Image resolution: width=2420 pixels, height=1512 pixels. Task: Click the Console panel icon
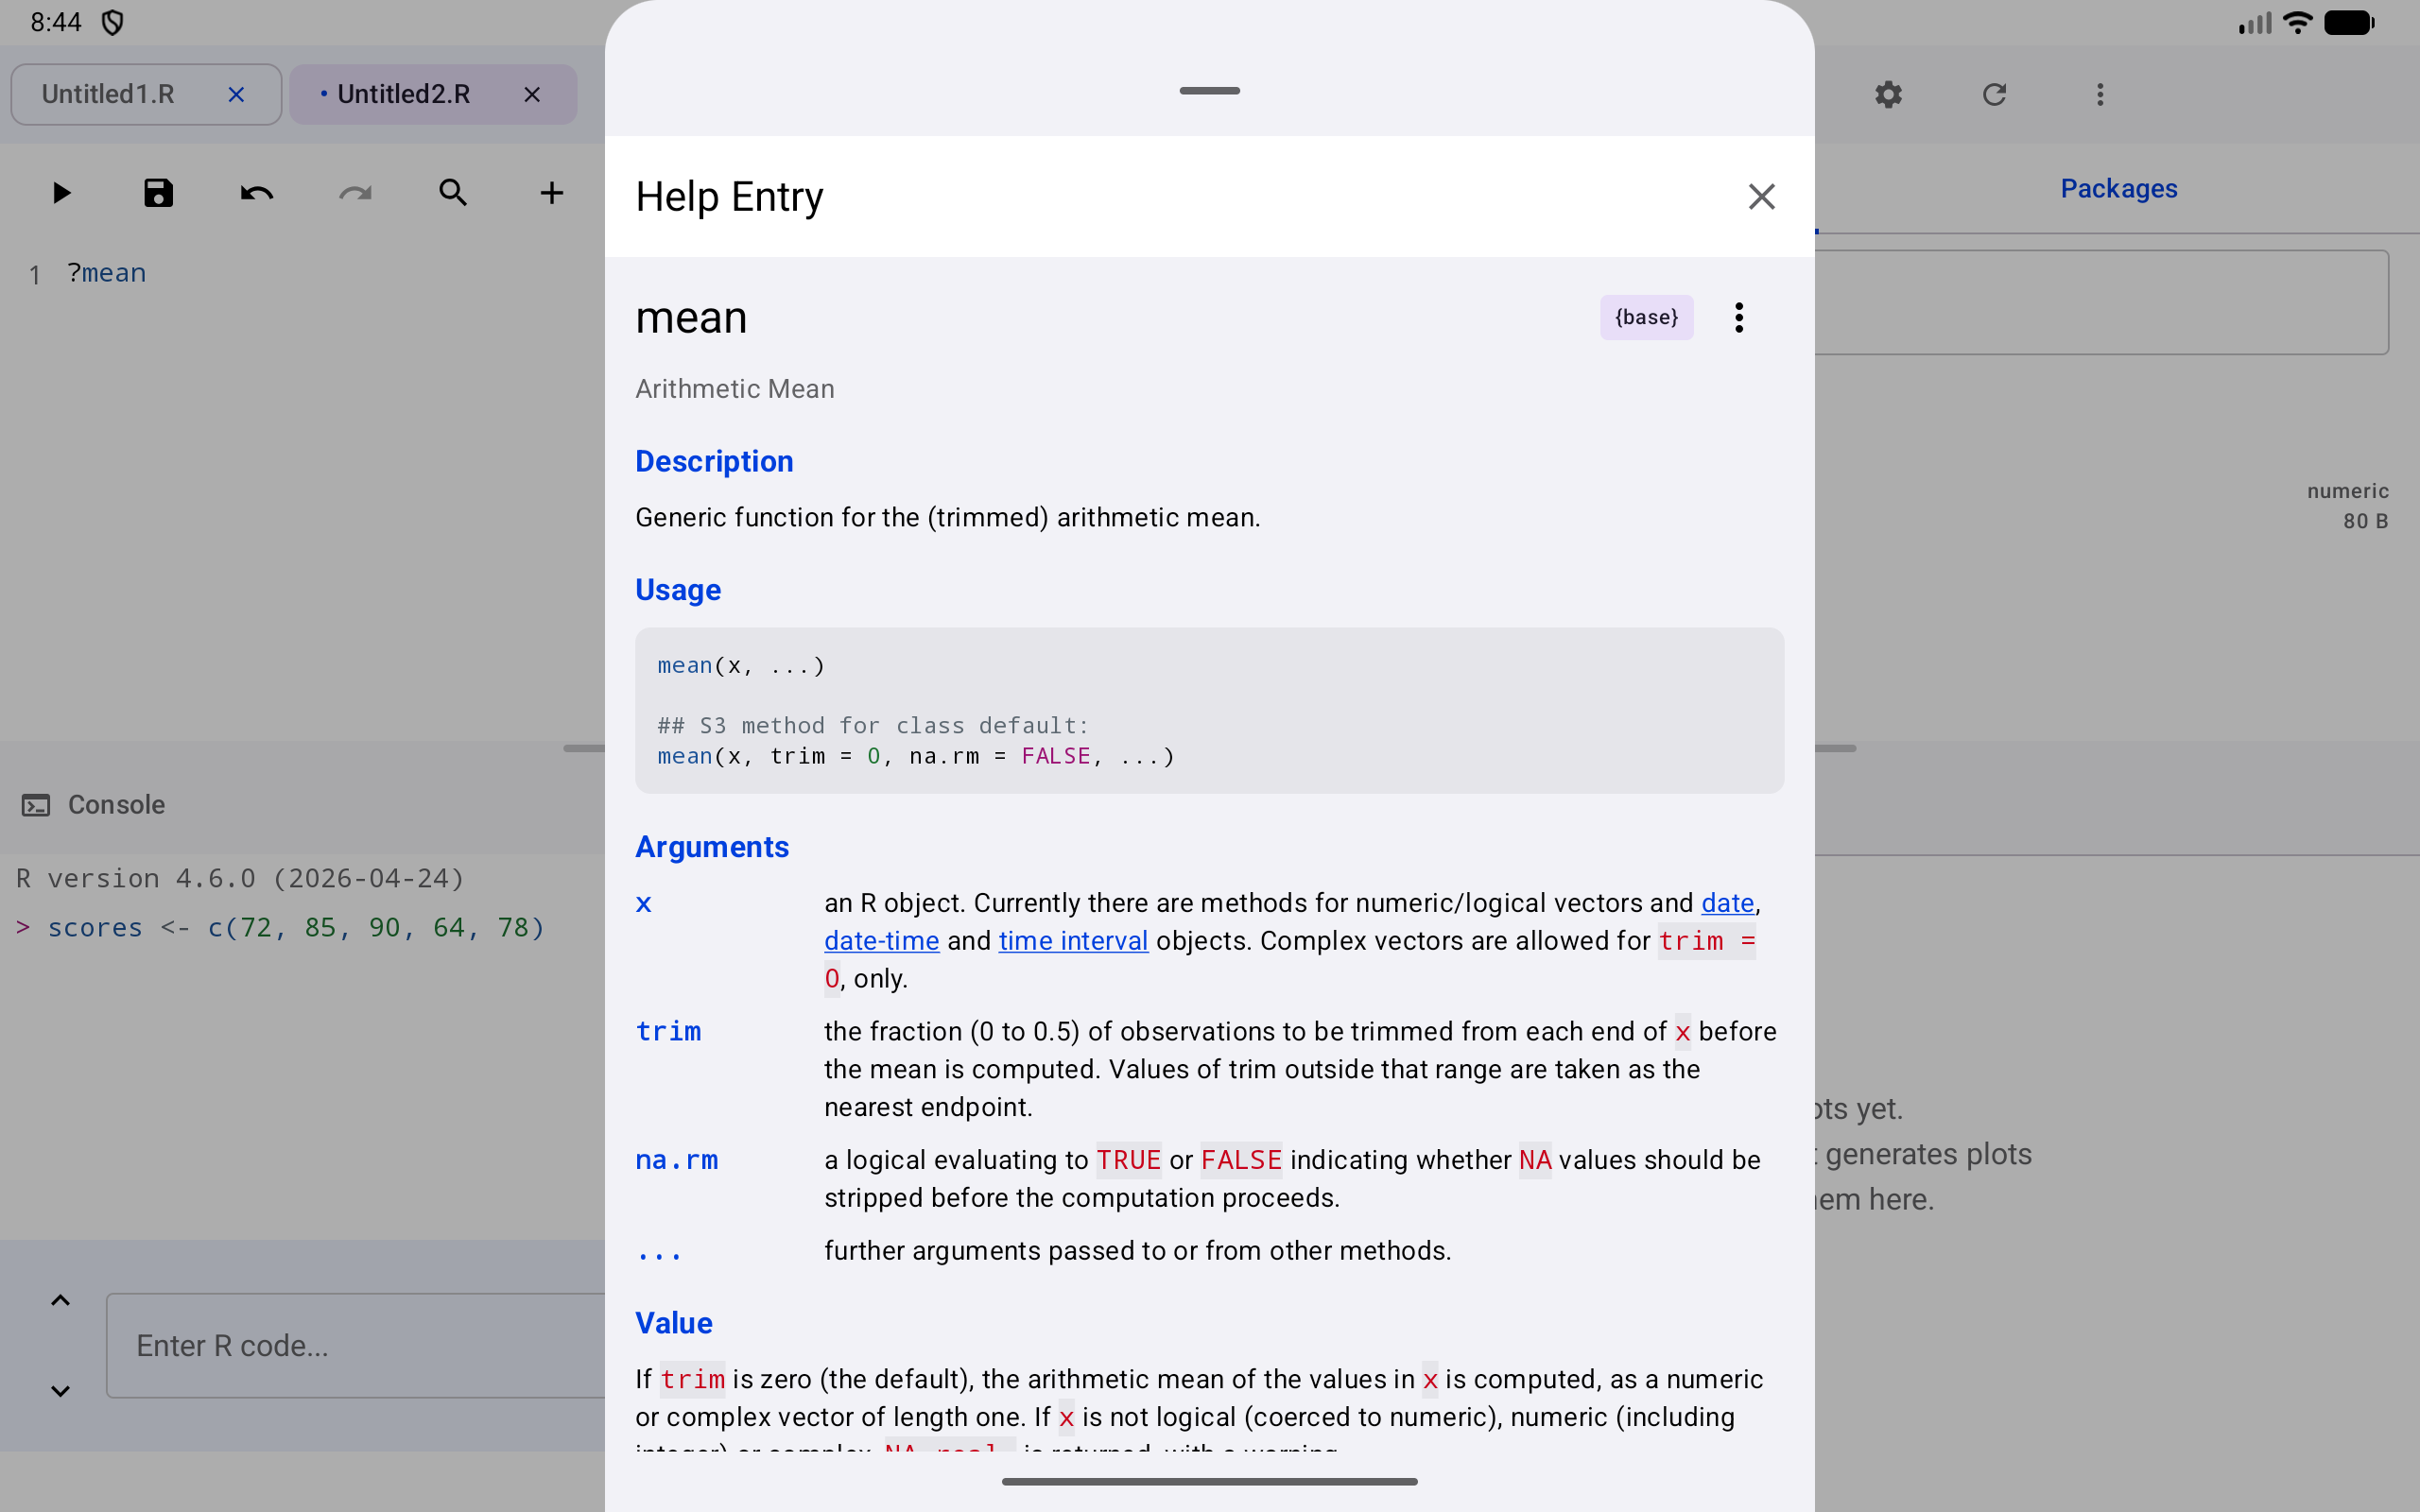pyautogui.click(x=36, y=805)
